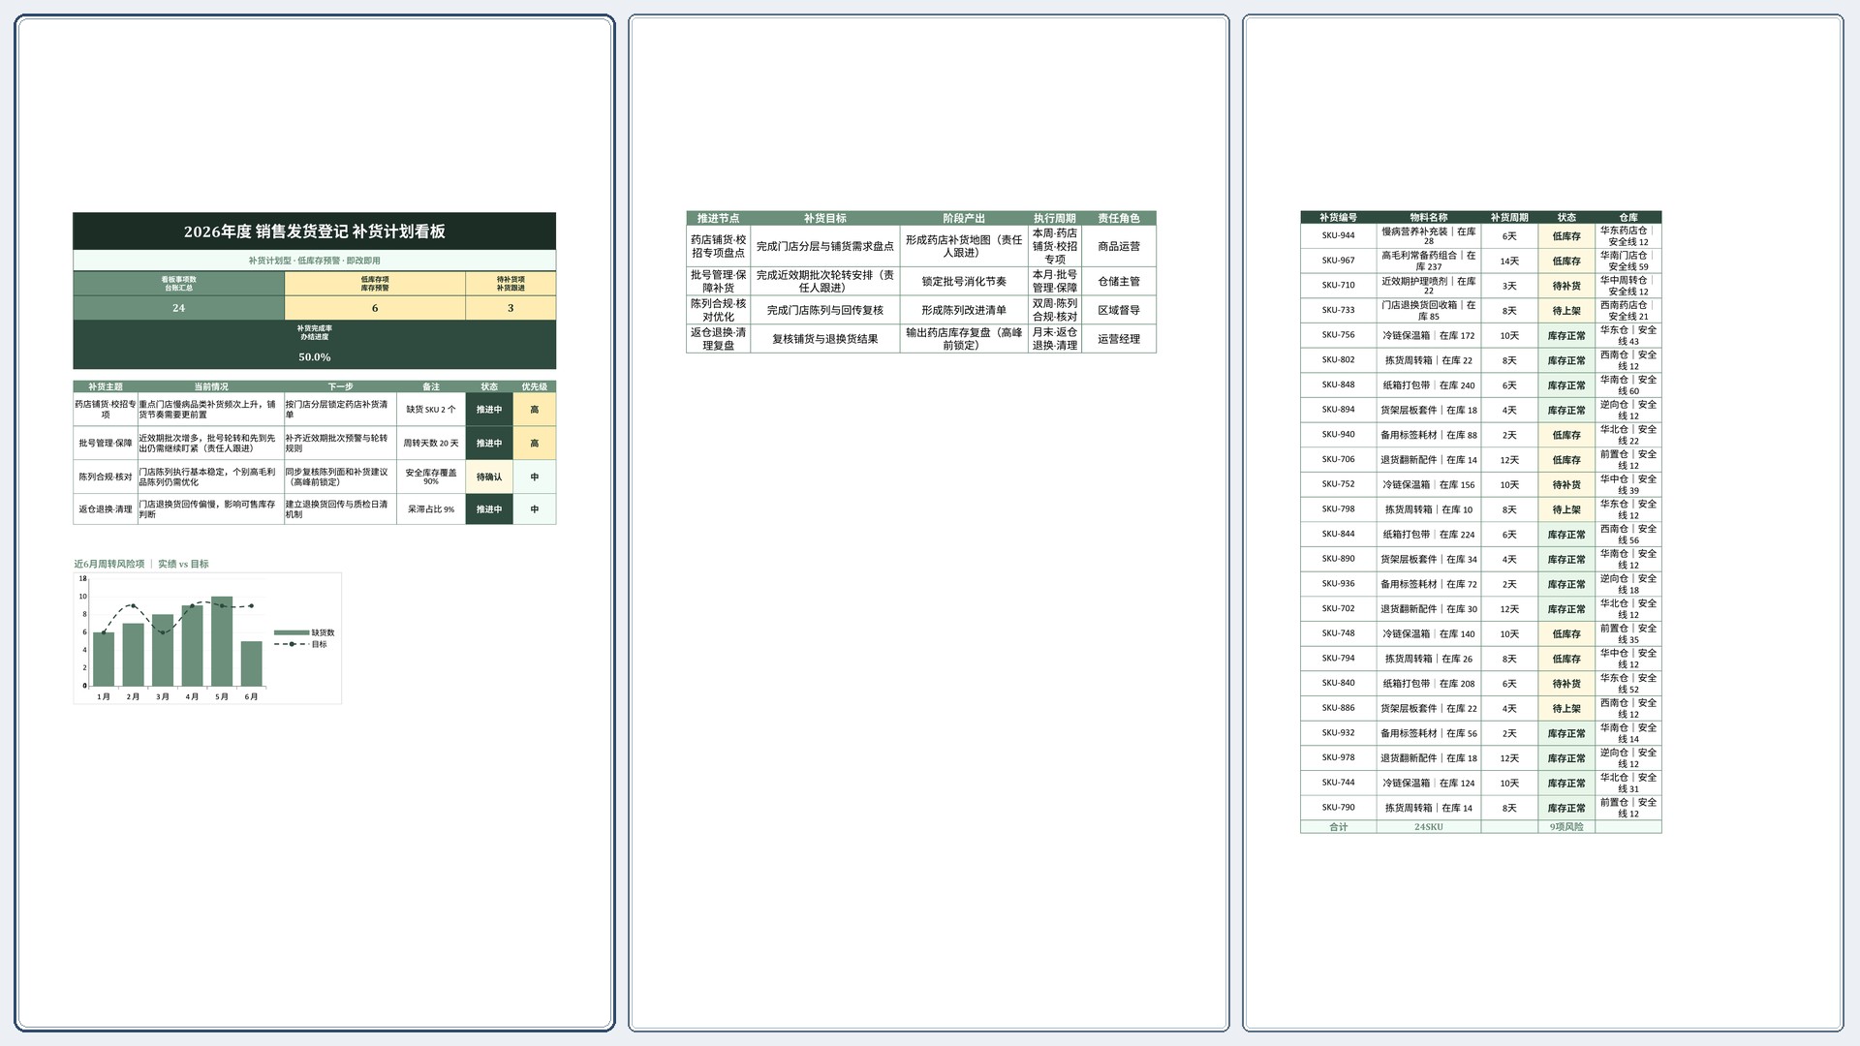This screenshot has height=1046, width=1860.
Task: Click the title 2026年度 销售发货登记 补货计划看板
Action: pyautogui.click(x=315, y=231)
